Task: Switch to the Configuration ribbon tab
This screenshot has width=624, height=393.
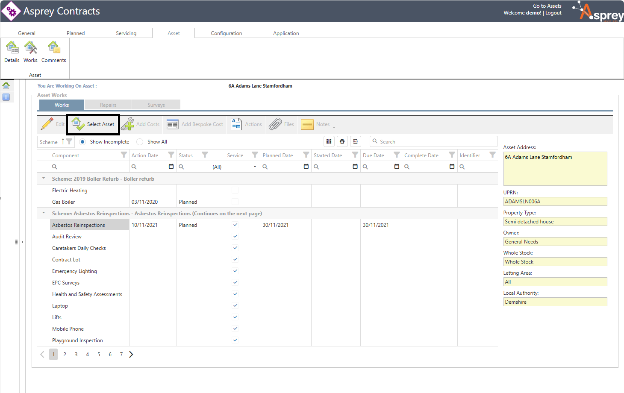Action: click(226, 33)
